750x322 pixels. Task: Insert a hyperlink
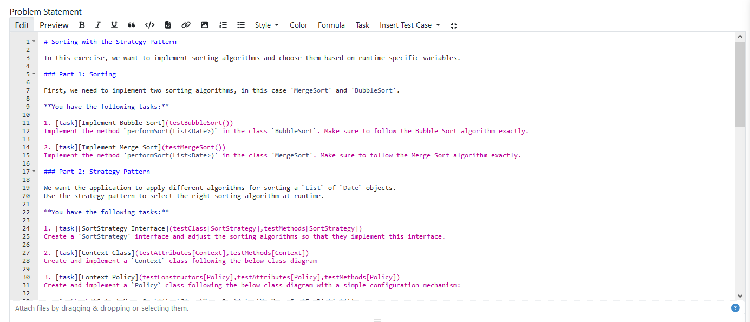(x=186, y=25)
